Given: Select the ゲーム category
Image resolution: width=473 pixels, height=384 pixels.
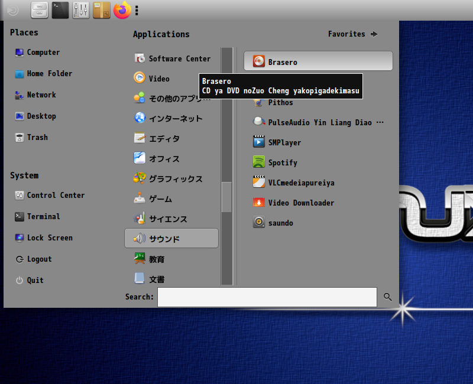Looking at the screenshot, I should pos(171,199).
